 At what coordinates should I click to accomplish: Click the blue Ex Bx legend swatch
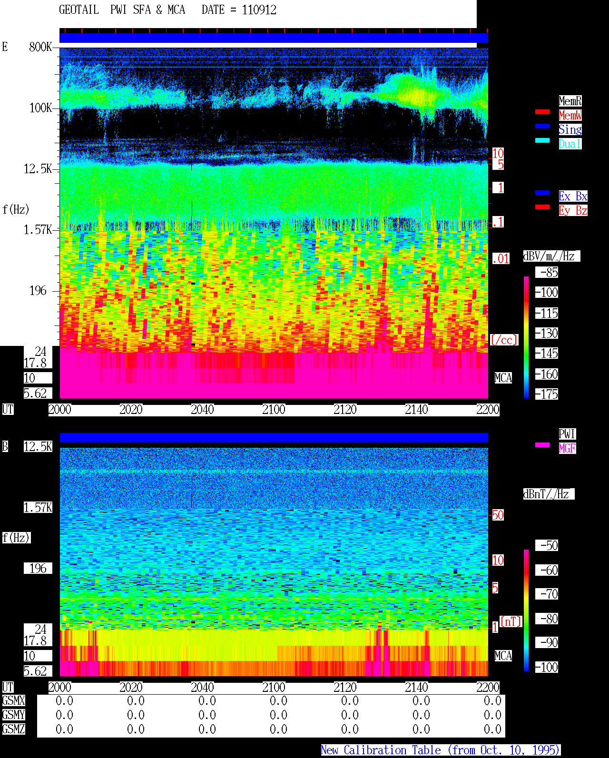point(542,193)
